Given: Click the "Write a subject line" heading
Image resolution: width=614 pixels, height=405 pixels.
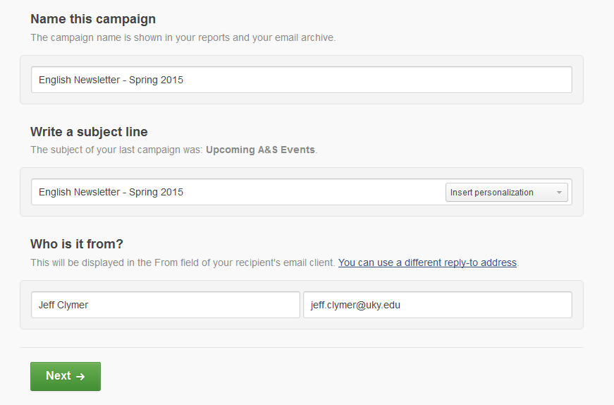Looking at the screenshot, I should [x=89, y=132].
